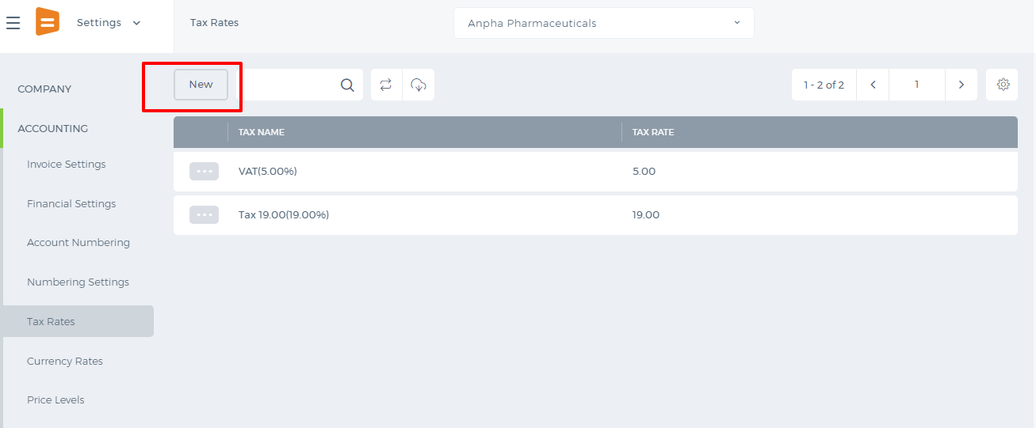Expand the COMPANY sidebar section
The width and height of the screenshot is (1036, 428).
(44, 89)
